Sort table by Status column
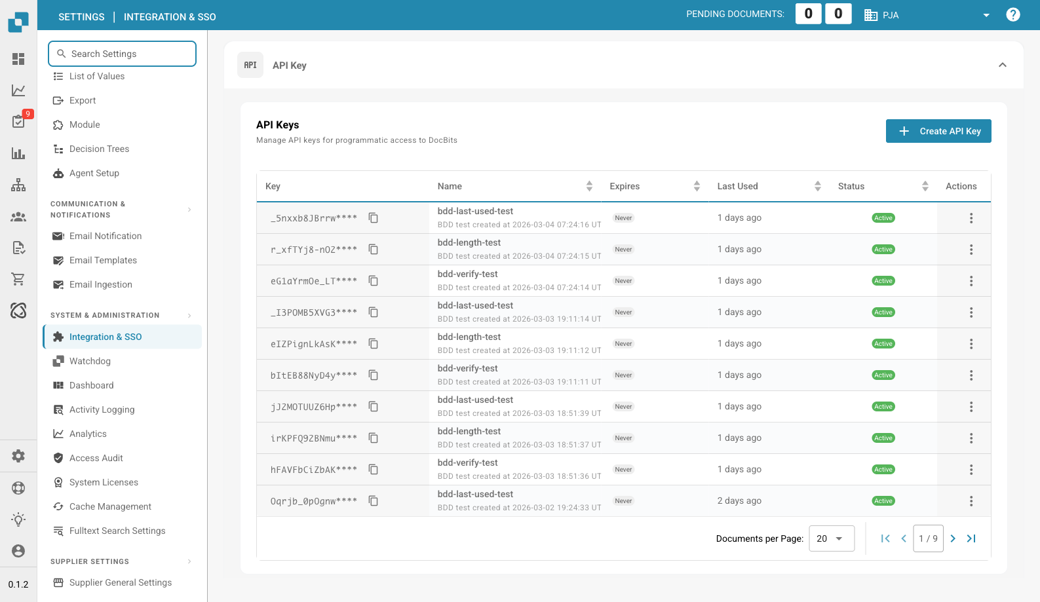 point(925,186)
